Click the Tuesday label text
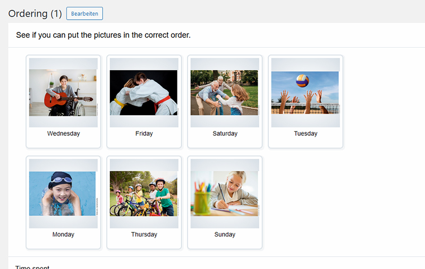Screen dimensions: 425x269 [305, 133]
